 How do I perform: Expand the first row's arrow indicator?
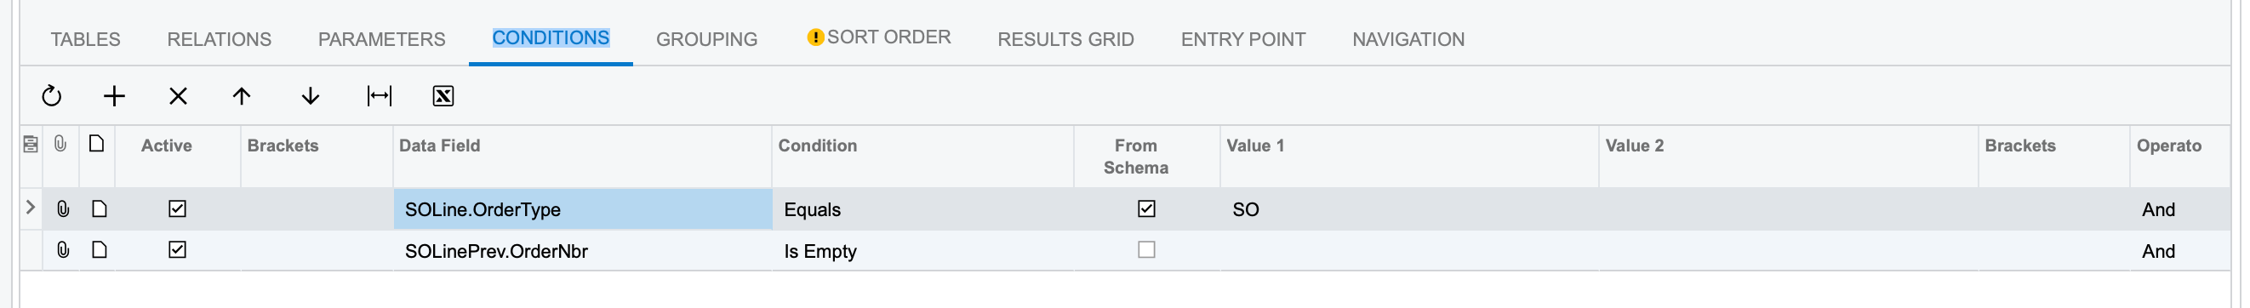(x=31, y=208)
